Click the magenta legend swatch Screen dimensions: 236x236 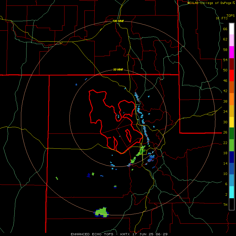pyautogui.click(x=232, y=52)
